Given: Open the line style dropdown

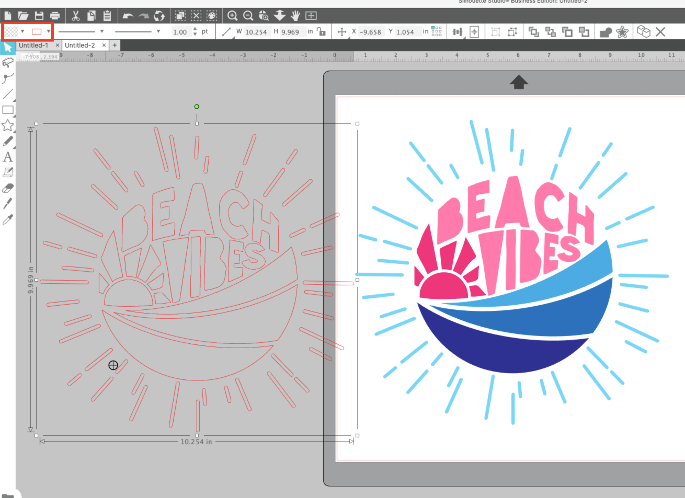Looking at the screenshot, I should coord(102,31).
